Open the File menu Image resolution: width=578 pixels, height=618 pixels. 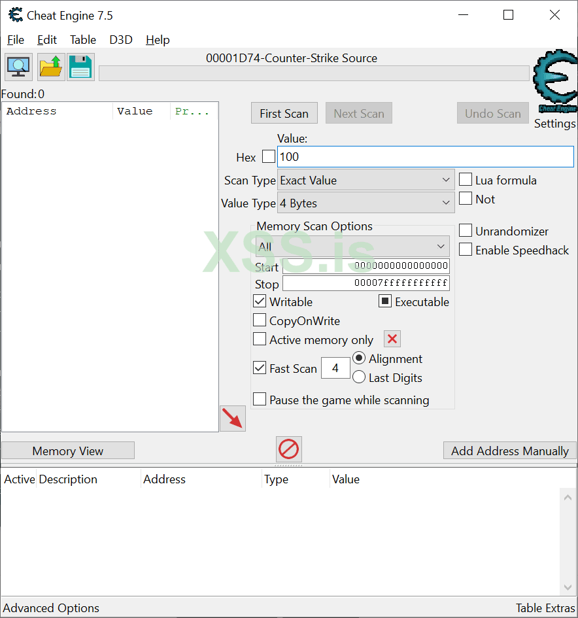(16, 40)
